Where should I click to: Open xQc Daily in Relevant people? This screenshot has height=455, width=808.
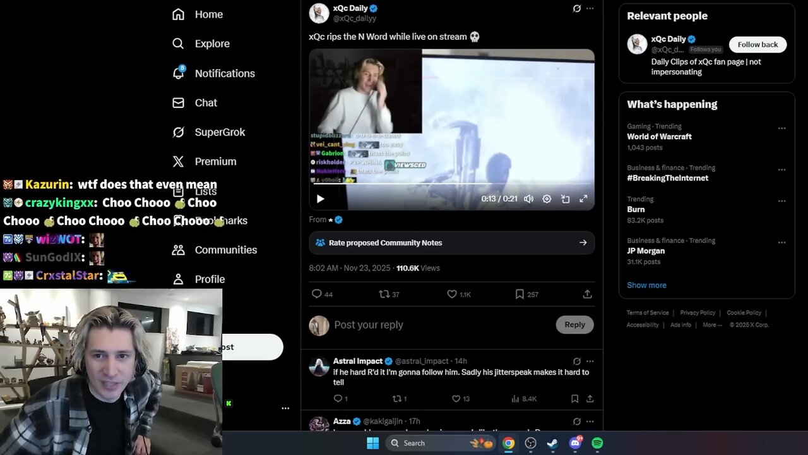click(668, 39)
